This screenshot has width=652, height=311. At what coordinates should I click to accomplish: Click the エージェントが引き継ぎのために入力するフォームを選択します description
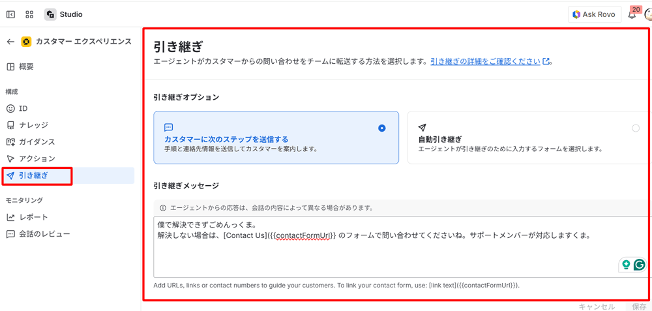(x=510, y=149)
